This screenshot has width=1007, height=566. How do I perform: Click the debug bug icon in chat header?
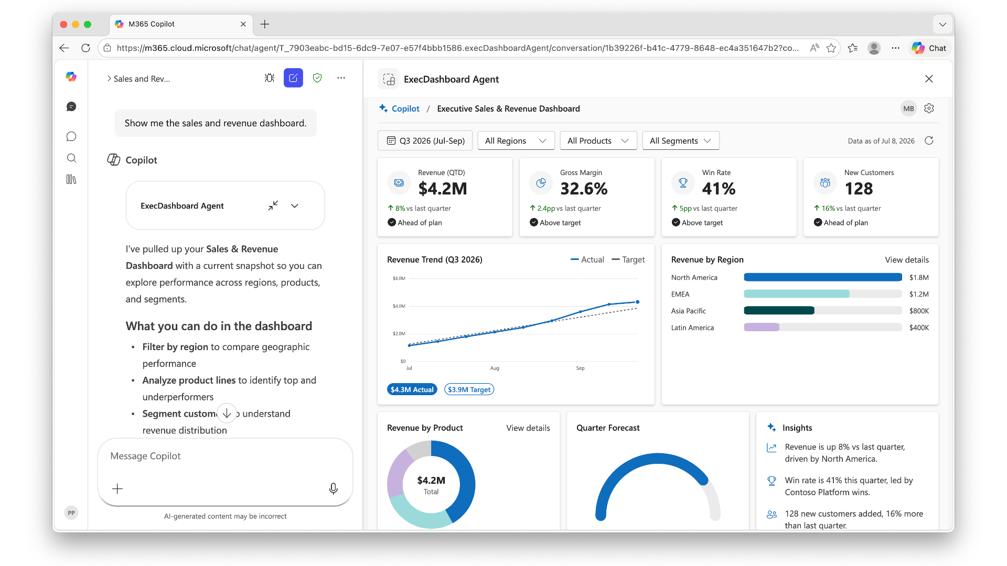click(x=270, y=78)
